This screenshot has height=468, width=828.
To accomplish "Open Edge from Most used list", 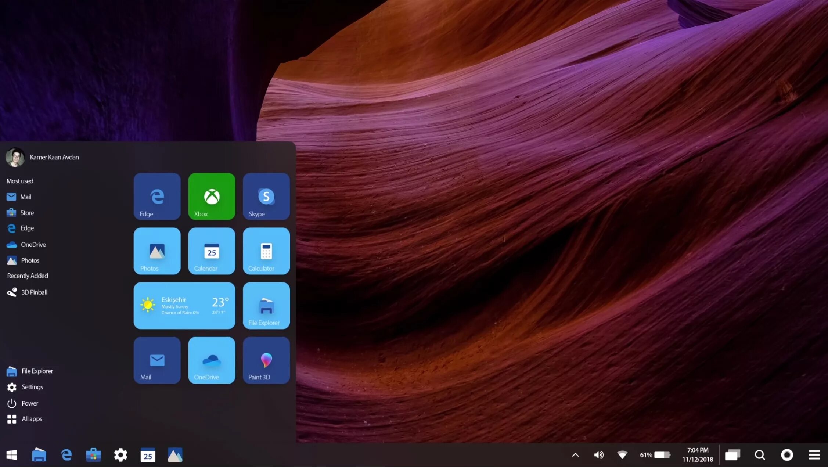I will [27, 228].
